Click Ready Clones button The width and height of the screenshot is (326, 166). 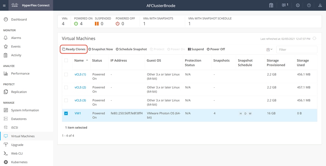[74, 49]
